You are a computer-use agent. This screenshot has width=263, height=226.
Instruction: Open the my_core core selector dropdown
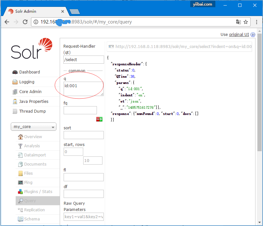[34, 127]
